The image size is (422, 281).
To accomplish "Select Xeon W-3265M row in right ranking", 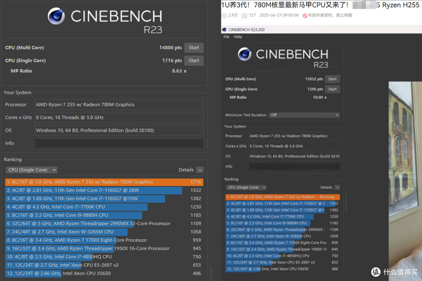I will pyautogui.click(x=283, y=236).
